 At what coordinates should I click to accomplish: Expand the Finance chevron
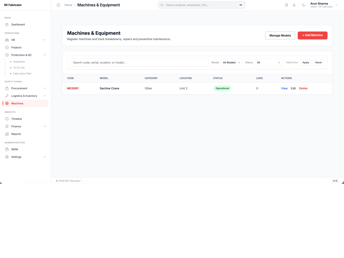pos(45,126)
